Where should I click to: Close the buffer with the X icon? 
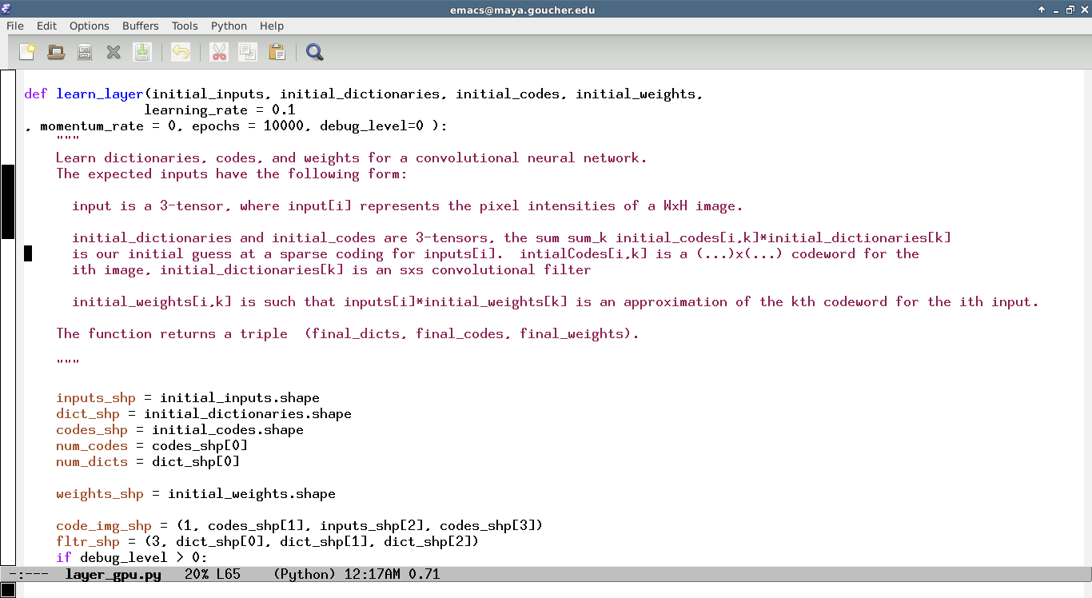114,53
